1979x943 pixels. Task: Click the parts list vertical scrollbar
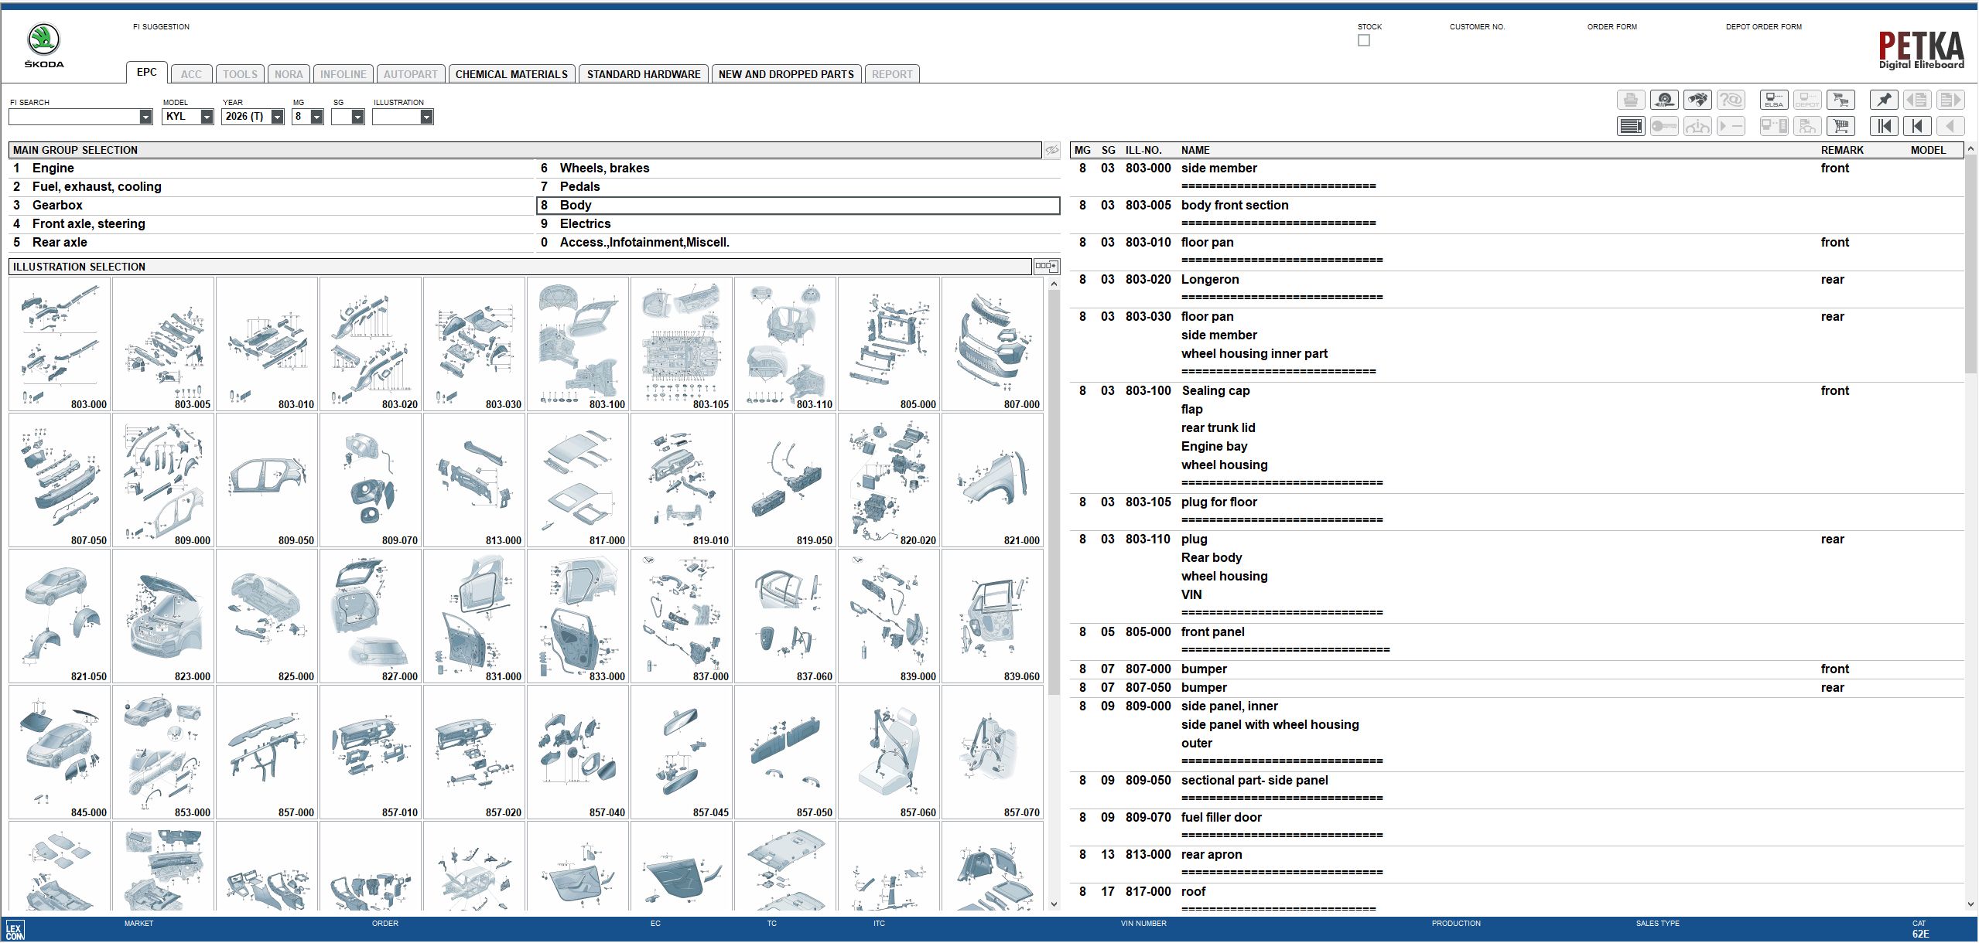(x=1970, y=263)
